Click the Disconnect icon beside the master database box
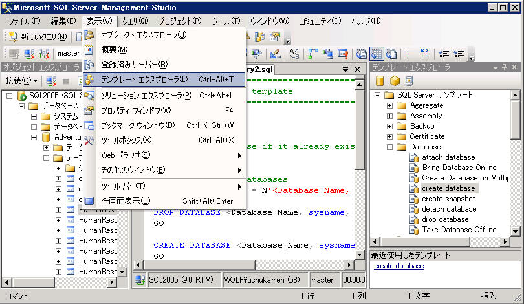 click(x=29, y=54)
